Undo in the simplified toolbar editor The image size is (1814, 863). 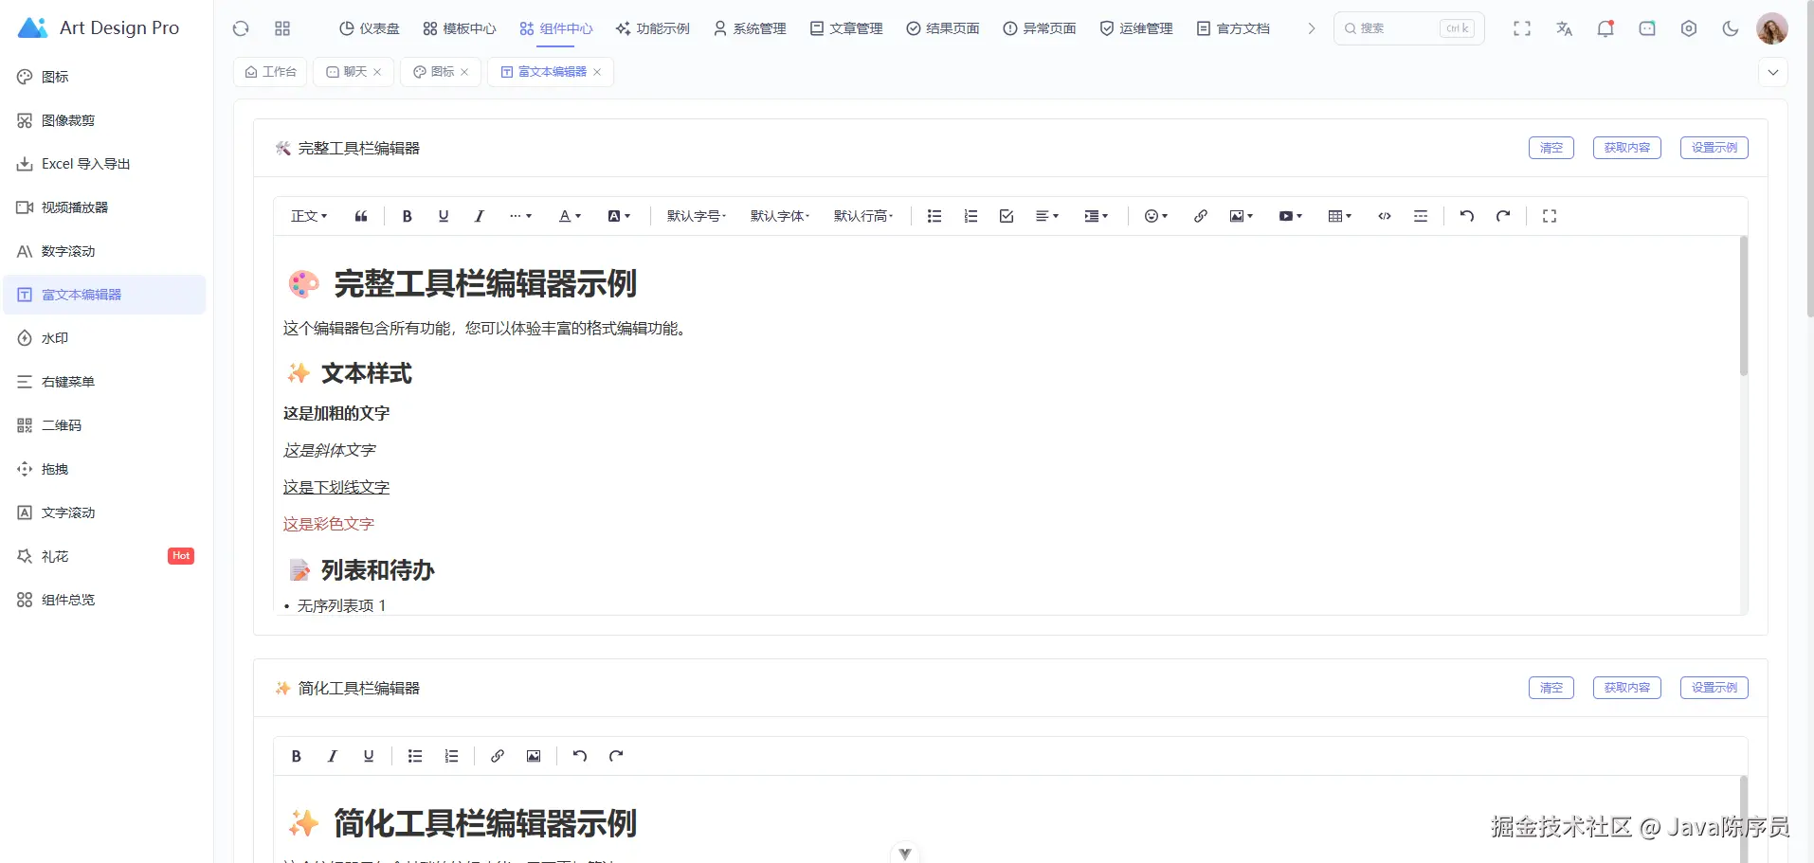579,756
